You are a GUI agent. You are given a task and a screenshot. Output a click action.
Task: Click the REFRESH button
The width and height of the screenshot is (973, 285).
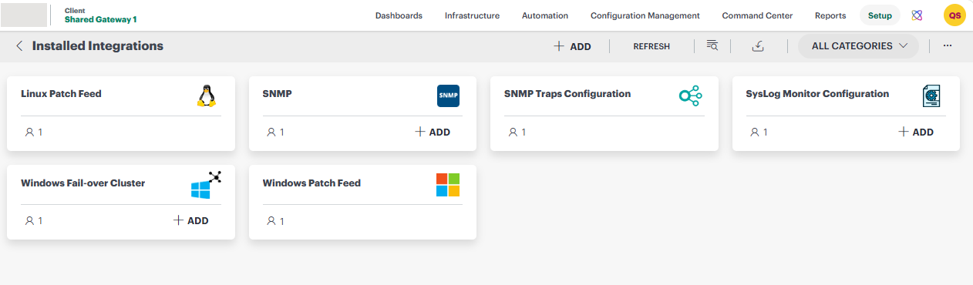[651, 46]
